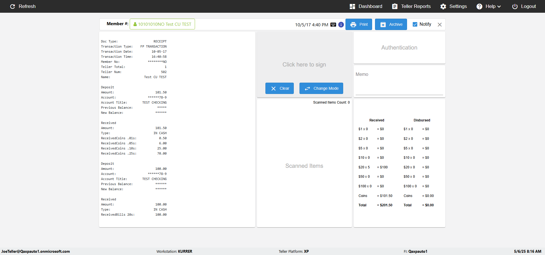Click the Help question mark icon
545x255 pixels.
click(479, 6)
